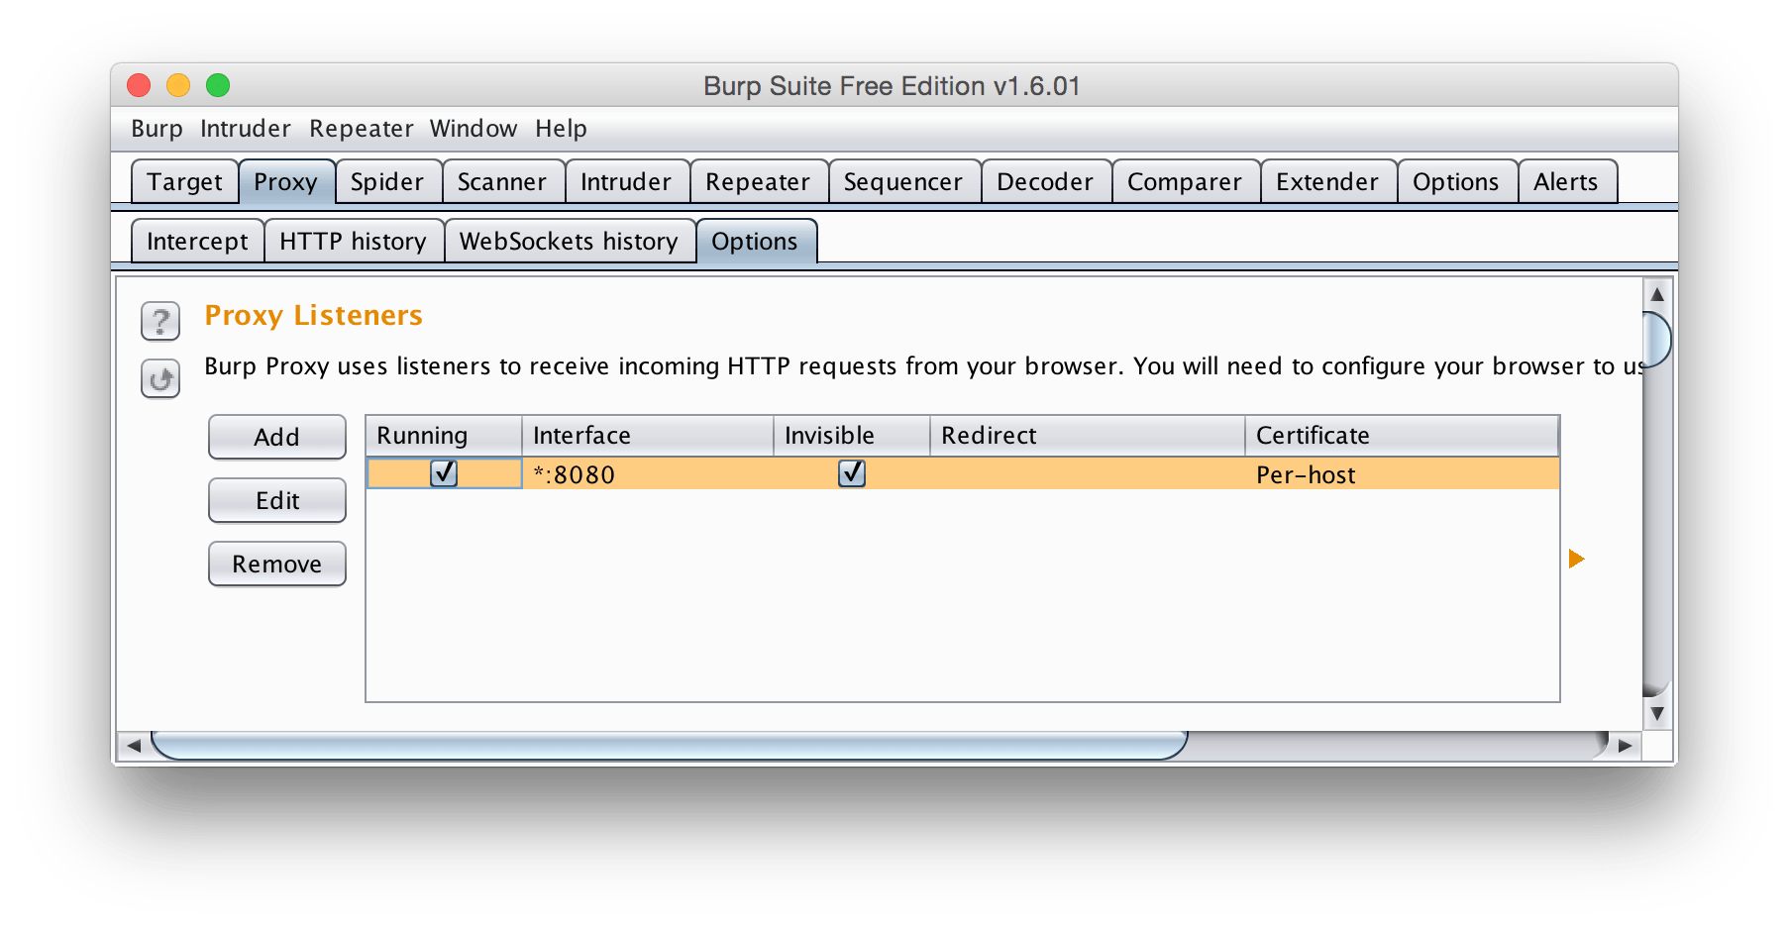Switch to the Sequencer tab
Screen dimensions: 1789x925
903,182
